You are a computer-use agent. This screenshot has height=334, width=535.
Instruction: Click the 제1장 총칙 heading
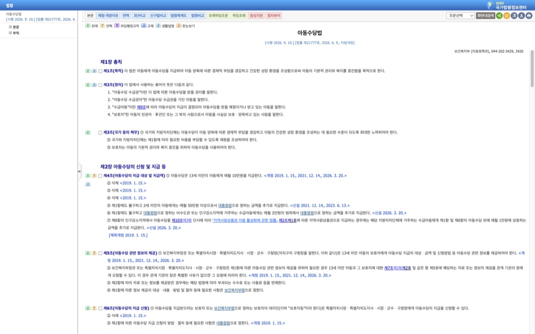pos(111,62)
